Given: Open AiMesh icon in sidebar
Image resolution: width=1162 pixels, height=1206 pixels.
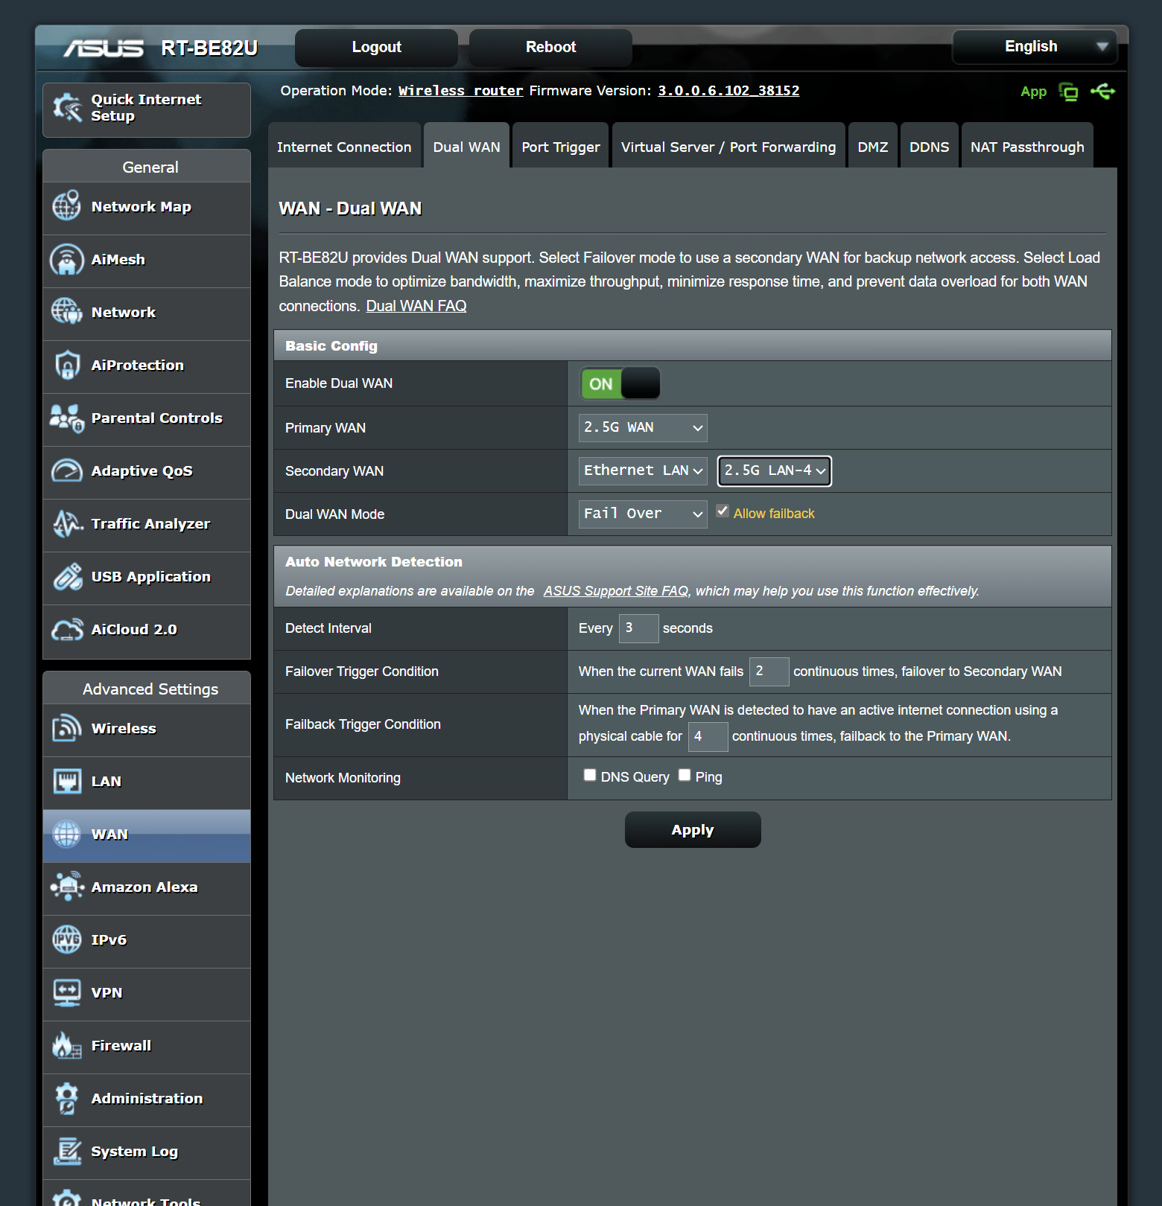Looking at the screenshot, I should click(67, 259).
